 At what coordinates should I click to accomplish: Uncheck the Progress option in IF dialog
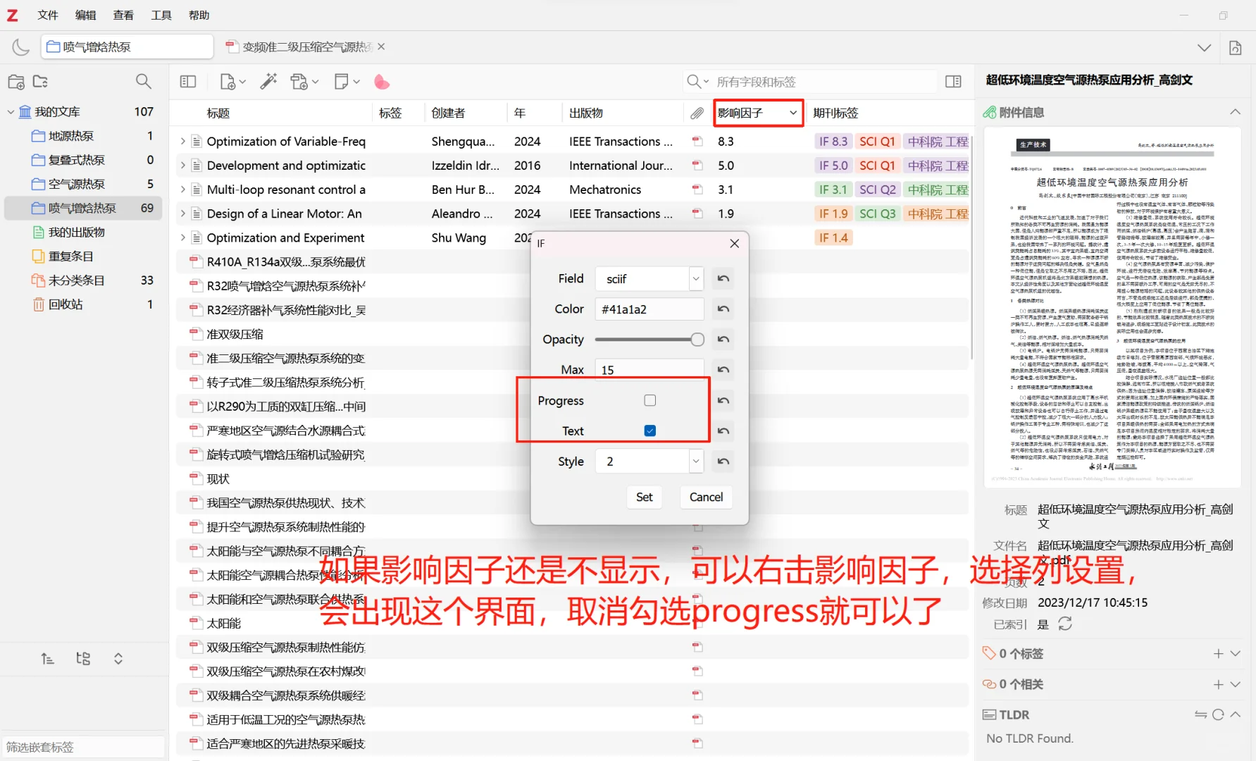(x=649, y=400)
